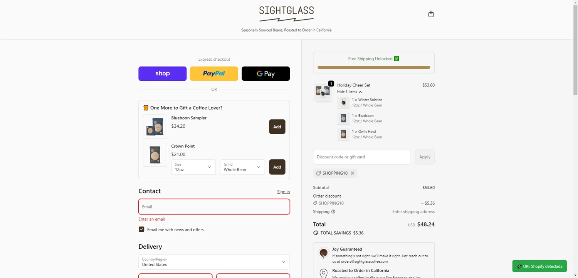
Task: Click the "− $5.36" discount amount
Action: tap(428, 203)
